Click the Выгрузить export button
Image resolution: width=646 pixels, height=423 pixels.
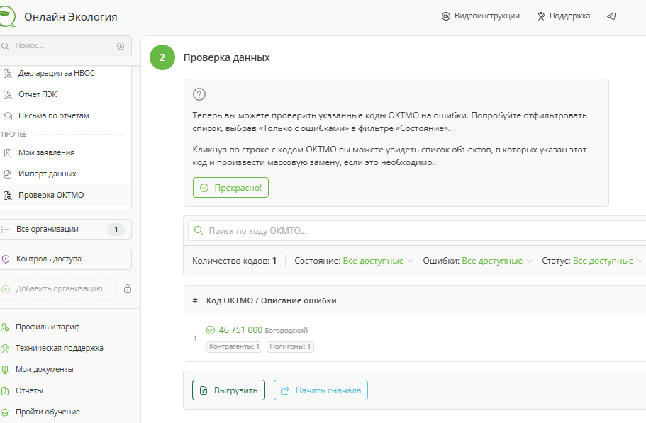(228, 390)
